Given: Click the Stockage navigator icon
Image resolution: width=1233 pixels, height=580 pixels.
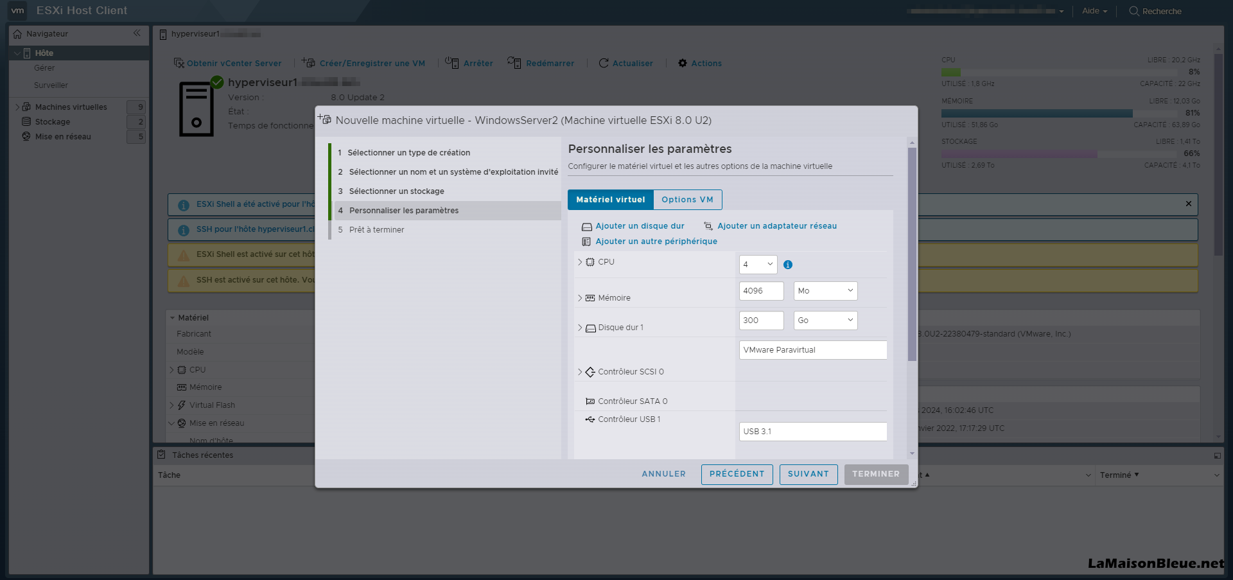Looking at the screenshot, I should tap(26, 121).
